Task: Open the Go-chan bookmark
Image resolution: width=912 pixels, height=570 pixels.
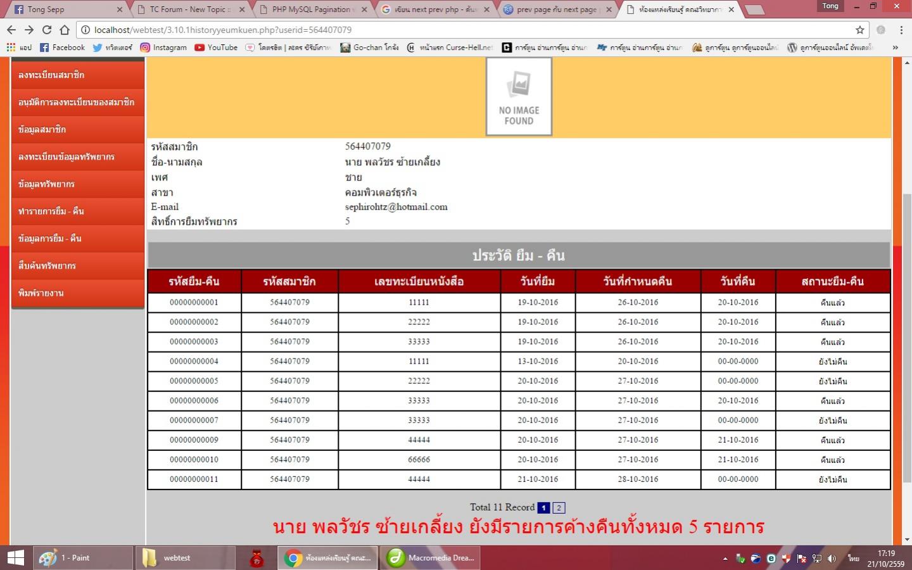Action: 369,47
